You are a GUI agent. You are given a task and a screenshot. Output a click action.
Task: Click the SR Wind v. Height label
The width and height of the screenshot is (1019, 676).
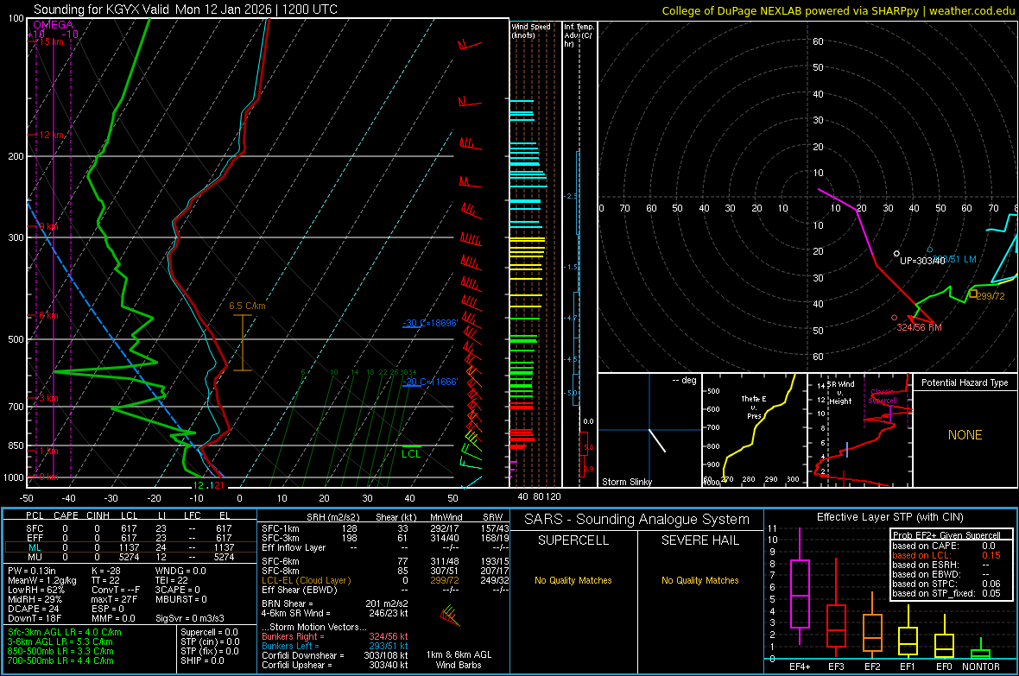click(840, 393)
